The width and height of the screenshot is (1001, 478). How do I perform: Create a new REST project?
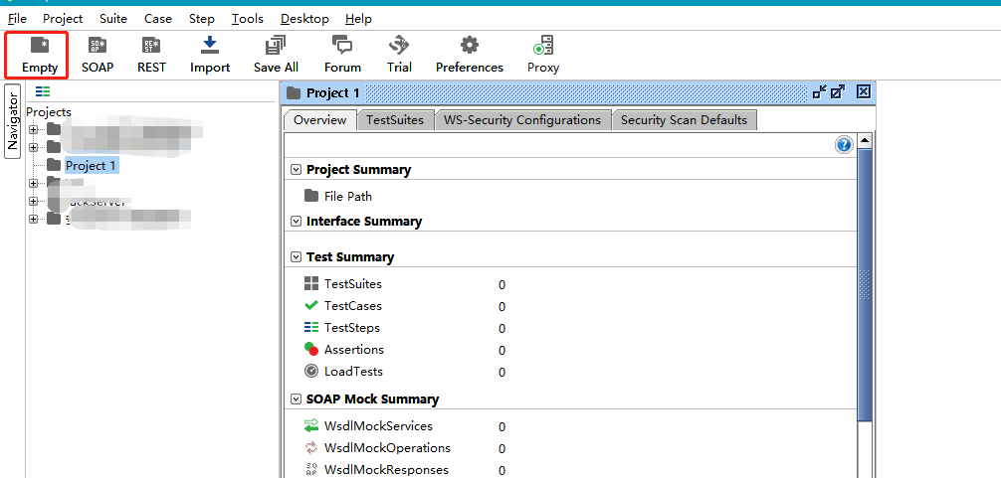click(151, 55)
